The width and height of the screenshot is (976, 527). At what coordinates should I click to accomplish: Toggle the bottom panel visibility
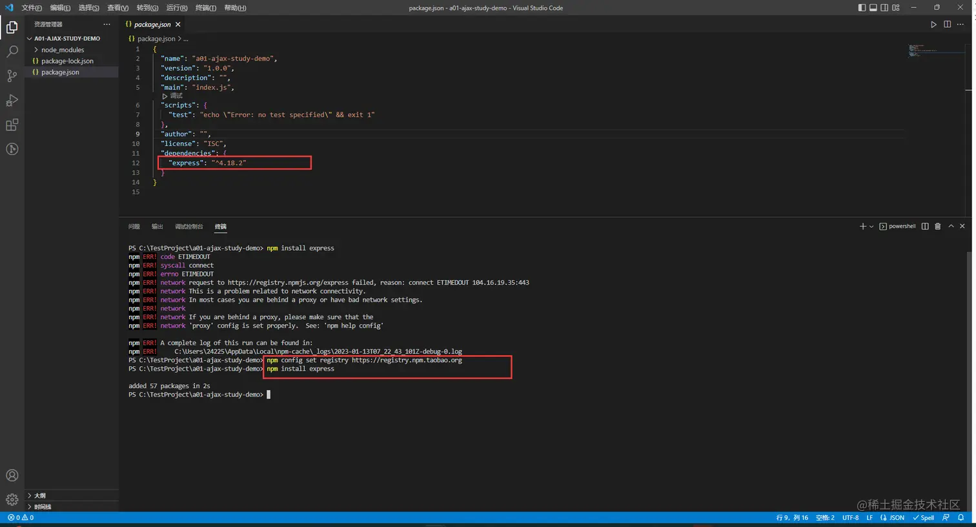pyautogui.click(x=873, y=8)
